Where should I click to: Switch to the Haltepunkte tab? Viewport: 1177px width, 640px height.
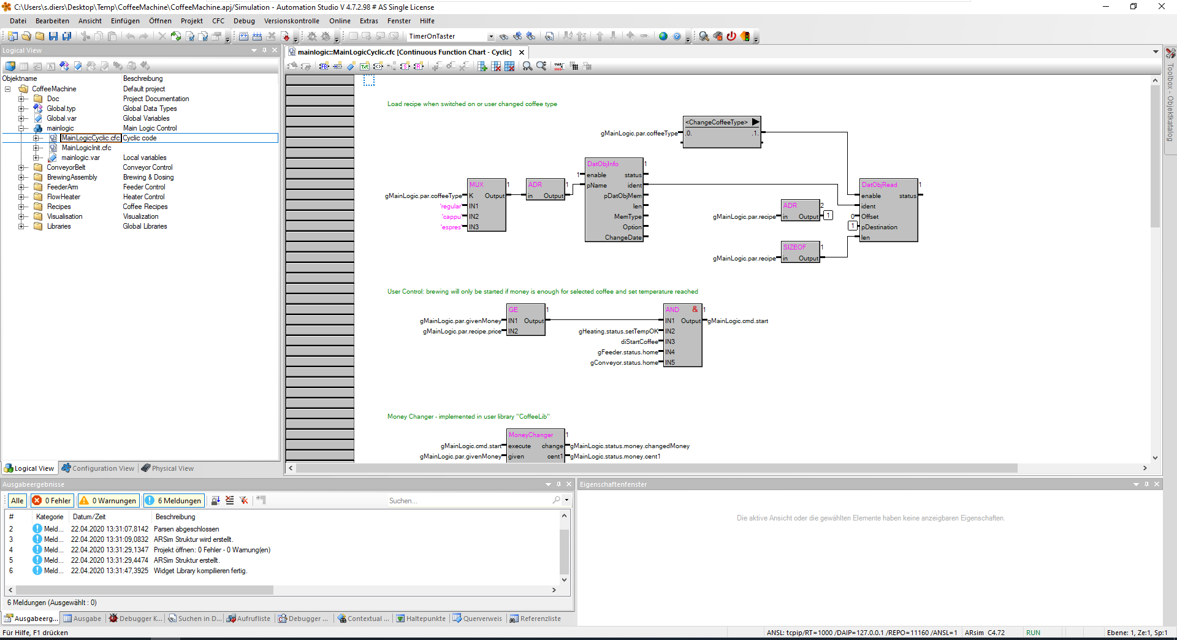421,619
